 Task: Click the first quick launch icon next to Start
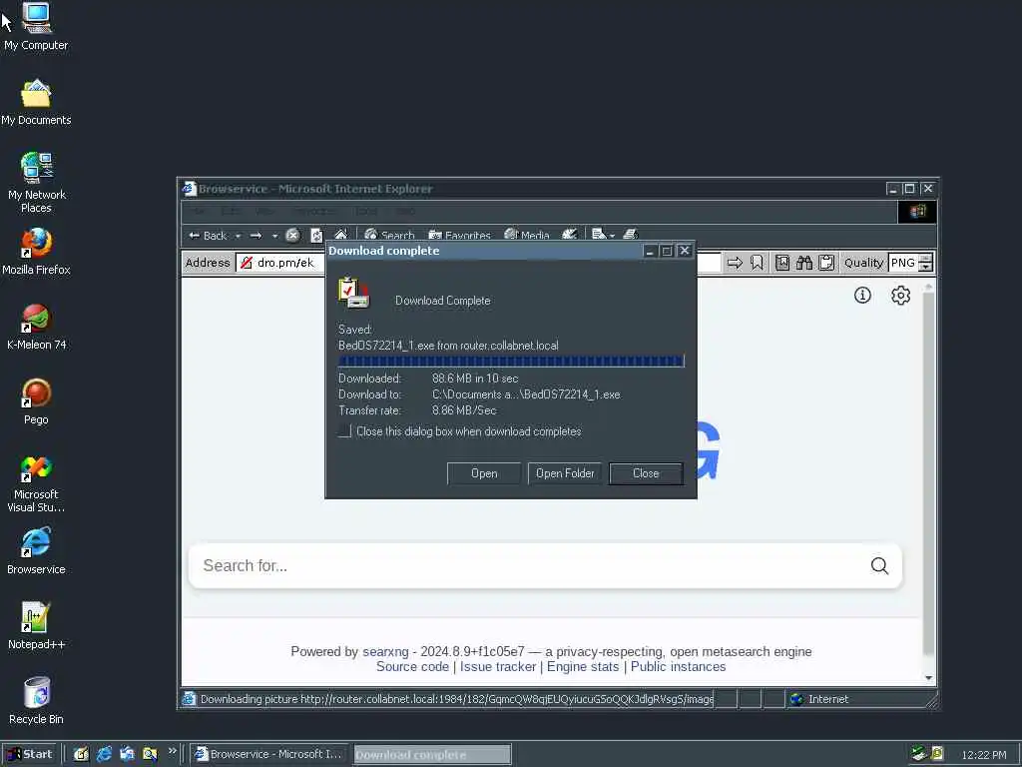pos(81,754)
